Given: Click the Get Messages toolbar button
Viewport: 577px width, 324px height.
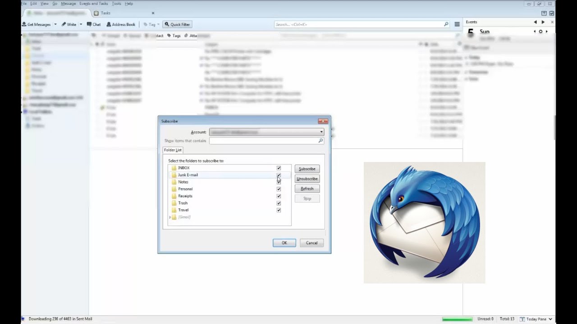Looking at the screenshot, I should 37,24.
